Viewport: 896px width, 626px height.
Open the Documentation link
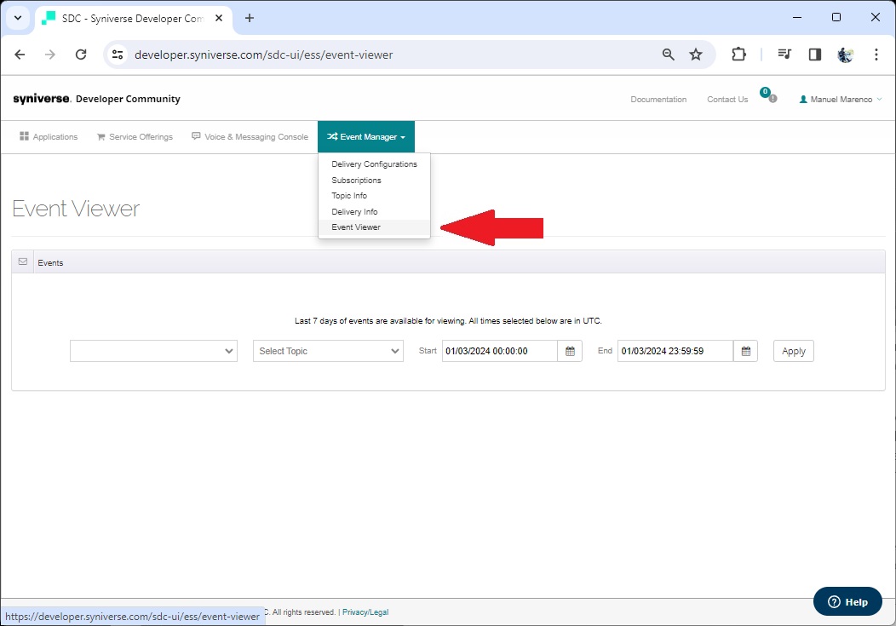tap(658, 100)
